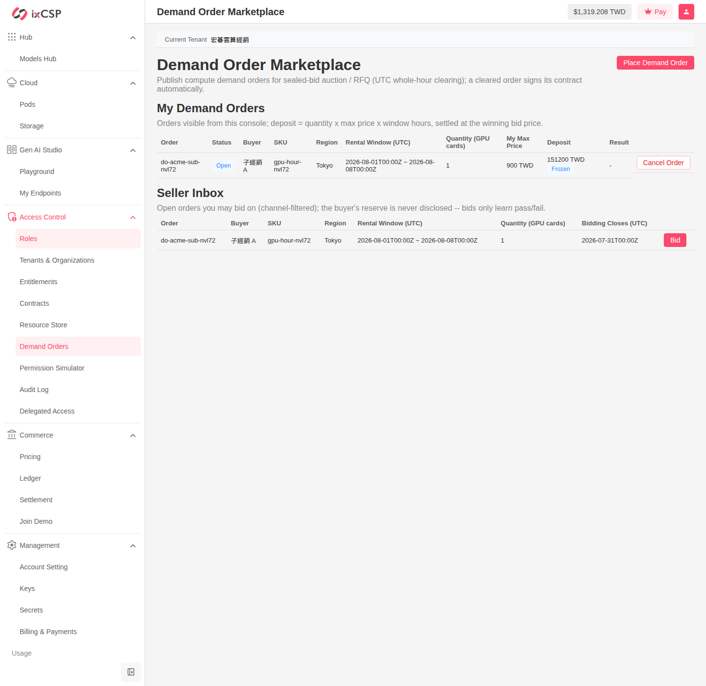Click the Frozen deposit badge

(560, 169)
